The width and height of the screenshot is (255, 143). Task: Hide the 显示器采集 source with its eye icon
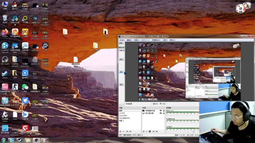(x=161, y=113)
